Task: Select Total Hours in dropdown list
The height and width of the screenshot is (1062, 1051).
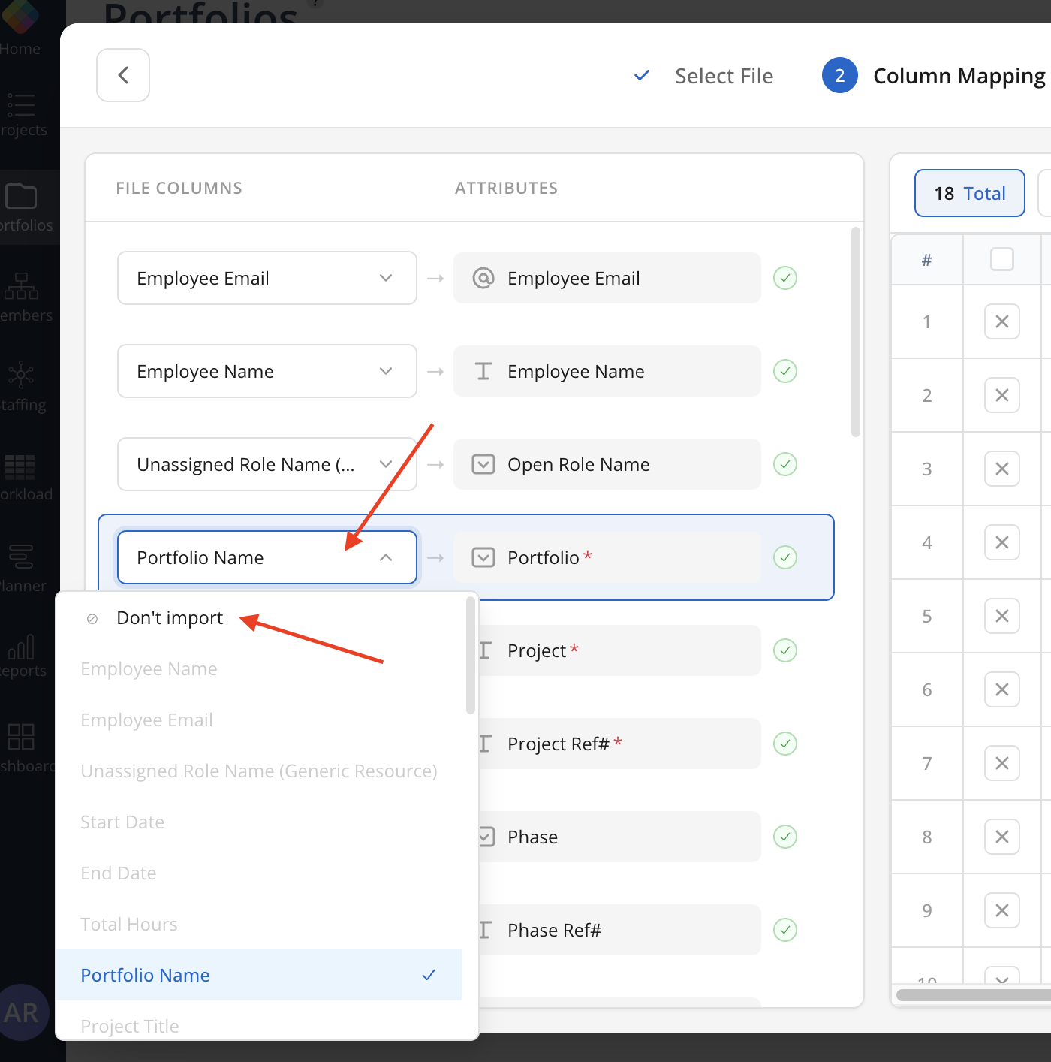Action: tap(259, 925)
